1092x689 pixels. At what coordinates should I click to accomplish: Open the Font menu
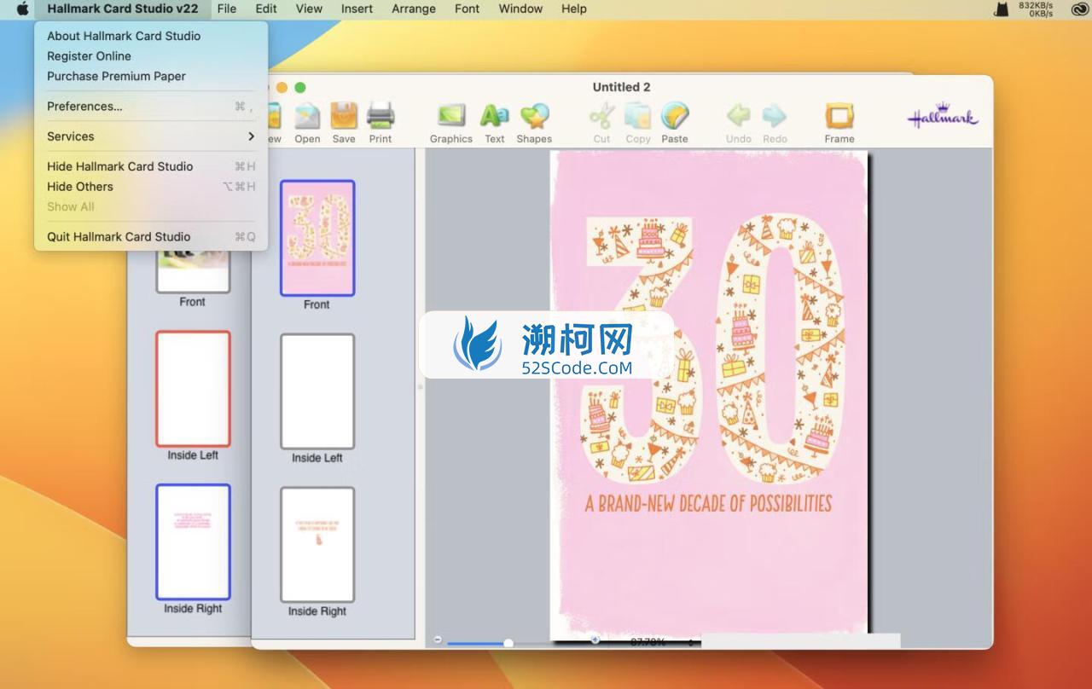click(x=467, y=9)
